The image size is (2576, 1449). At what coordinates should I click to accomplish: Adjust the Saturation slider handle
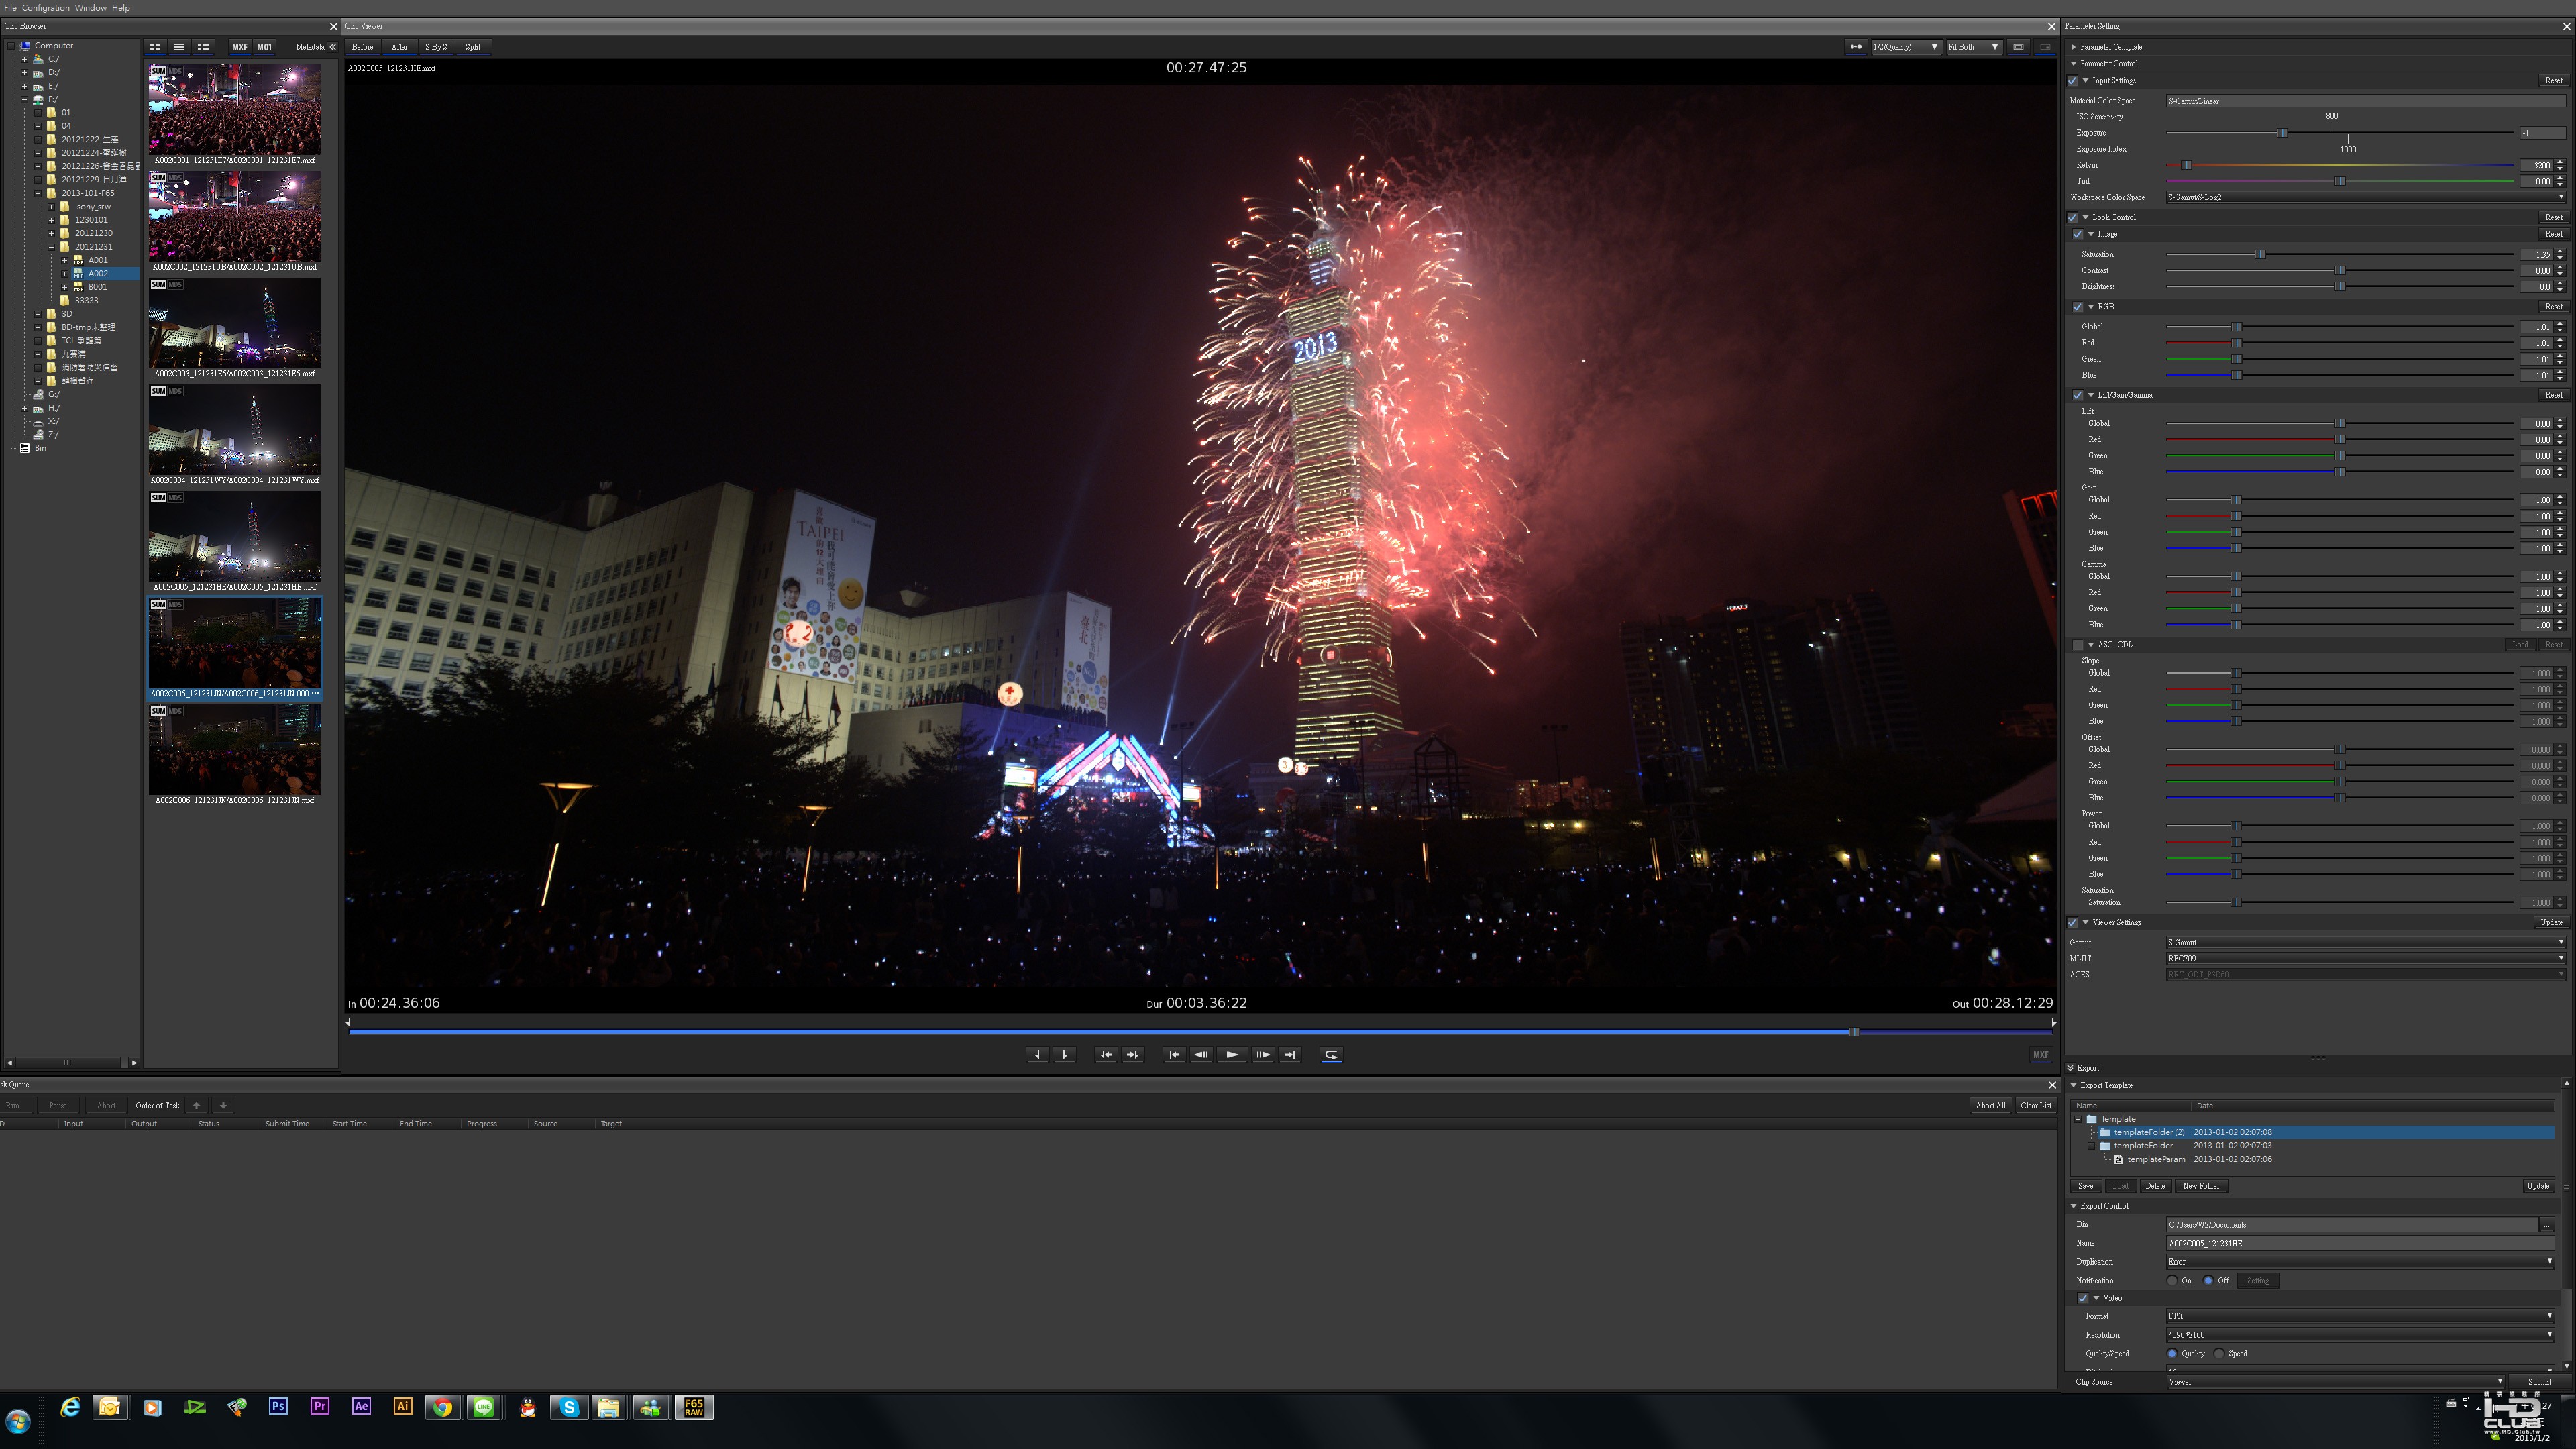pyautogui.click(x=2261, y=255)
